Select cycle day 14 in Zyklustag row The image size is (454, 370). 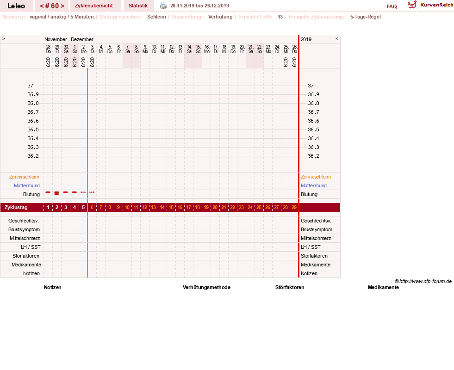162,207
